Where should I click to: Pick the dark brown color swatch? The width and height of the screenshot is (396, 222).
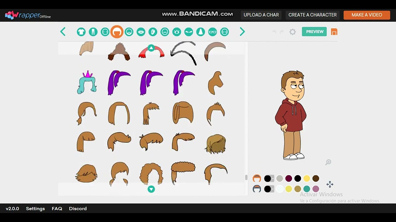pos(316,179)
